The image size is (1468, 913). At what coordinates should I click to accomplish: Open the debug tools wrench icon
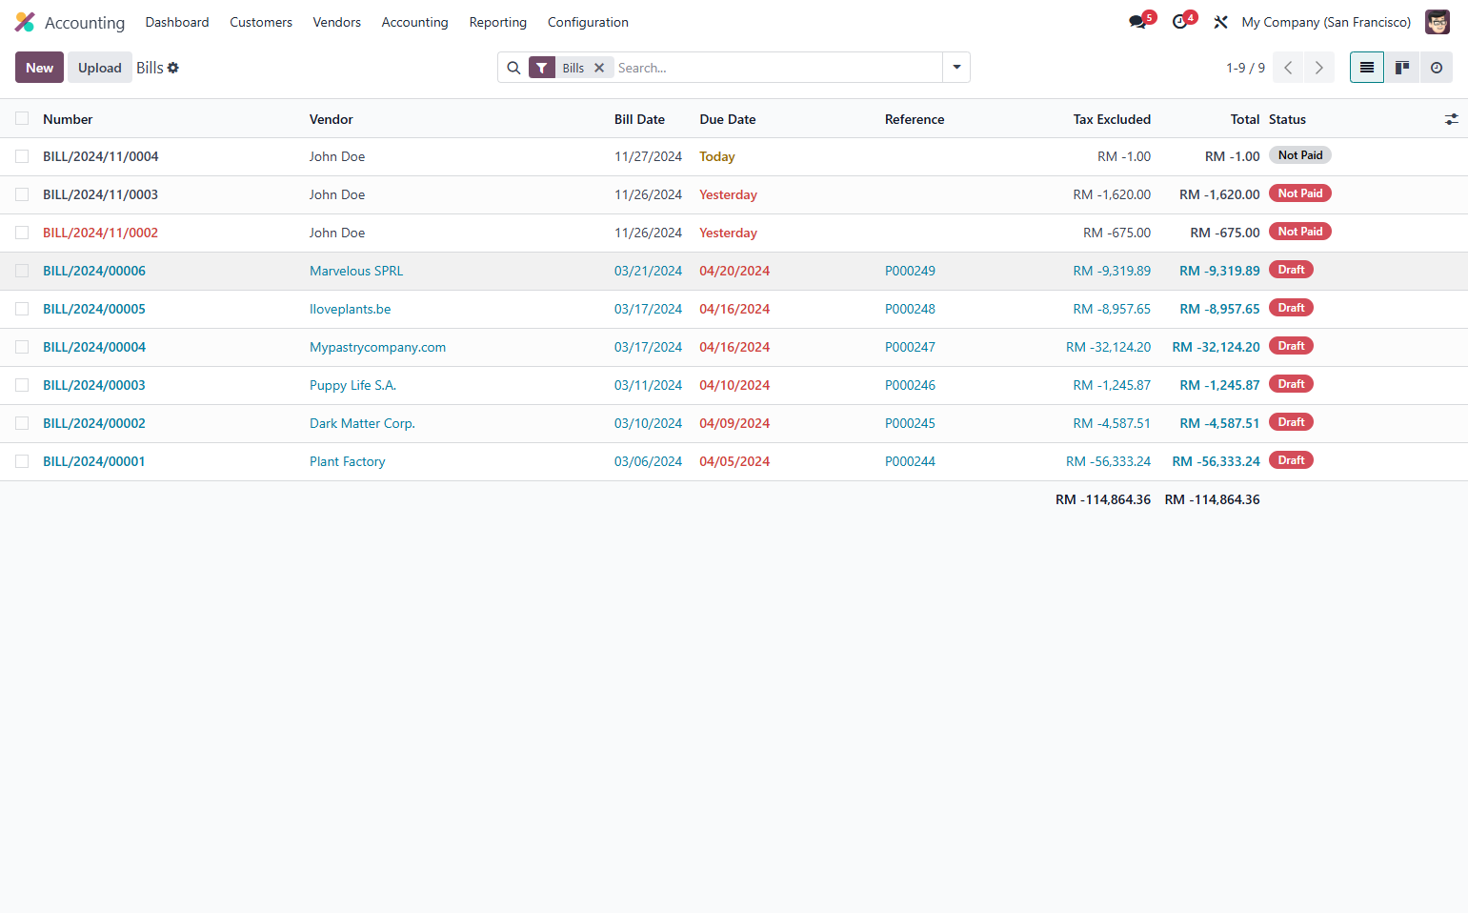click(x=1220, y=22)
